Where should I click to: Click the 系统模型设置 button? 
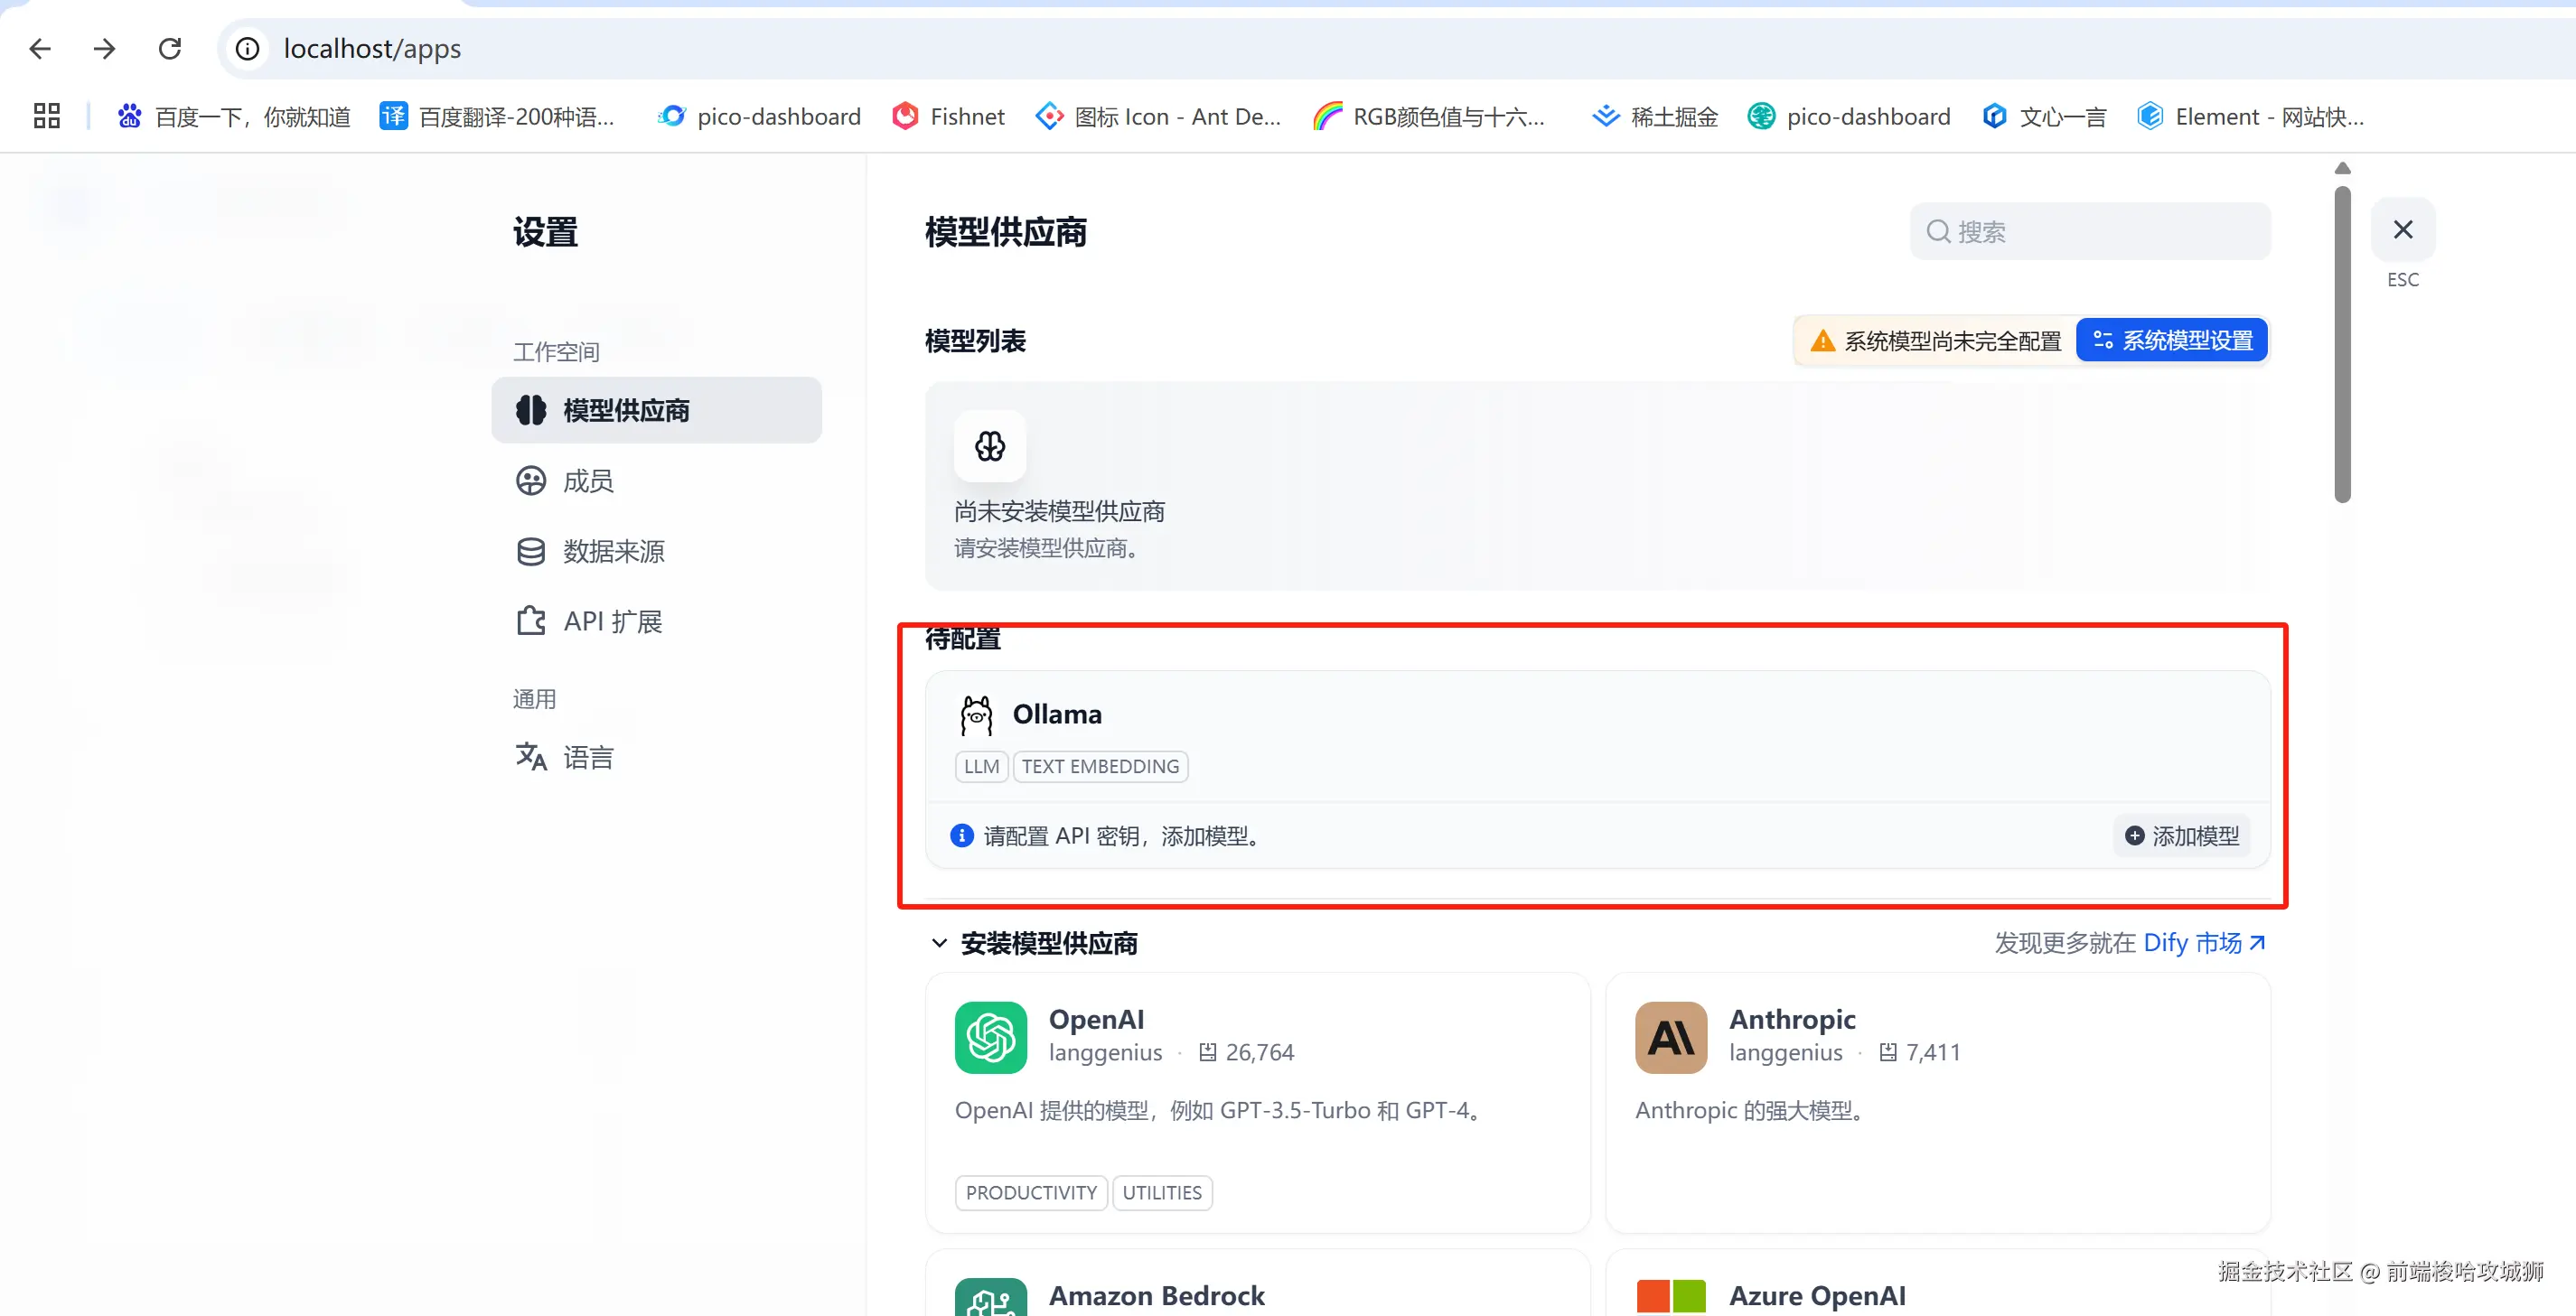2172,340
